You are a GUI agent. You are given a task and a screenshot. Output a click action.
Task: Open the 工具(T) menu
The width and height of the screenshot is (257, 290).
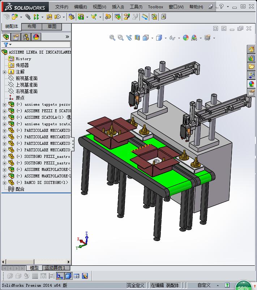(x=136, y=7)
